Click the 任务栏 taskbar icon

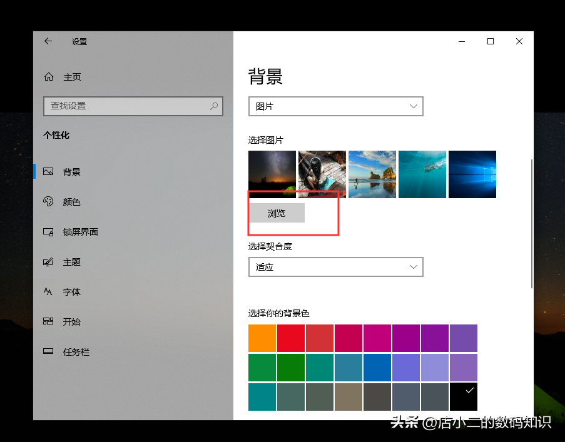point(48,351)
